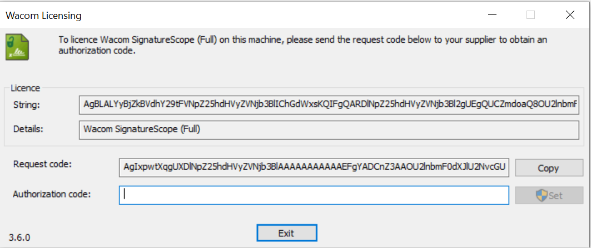Image resolution: width=591 pixels, height=248 pixels.
Task: Click inside the Request code field
Action: 314,168
